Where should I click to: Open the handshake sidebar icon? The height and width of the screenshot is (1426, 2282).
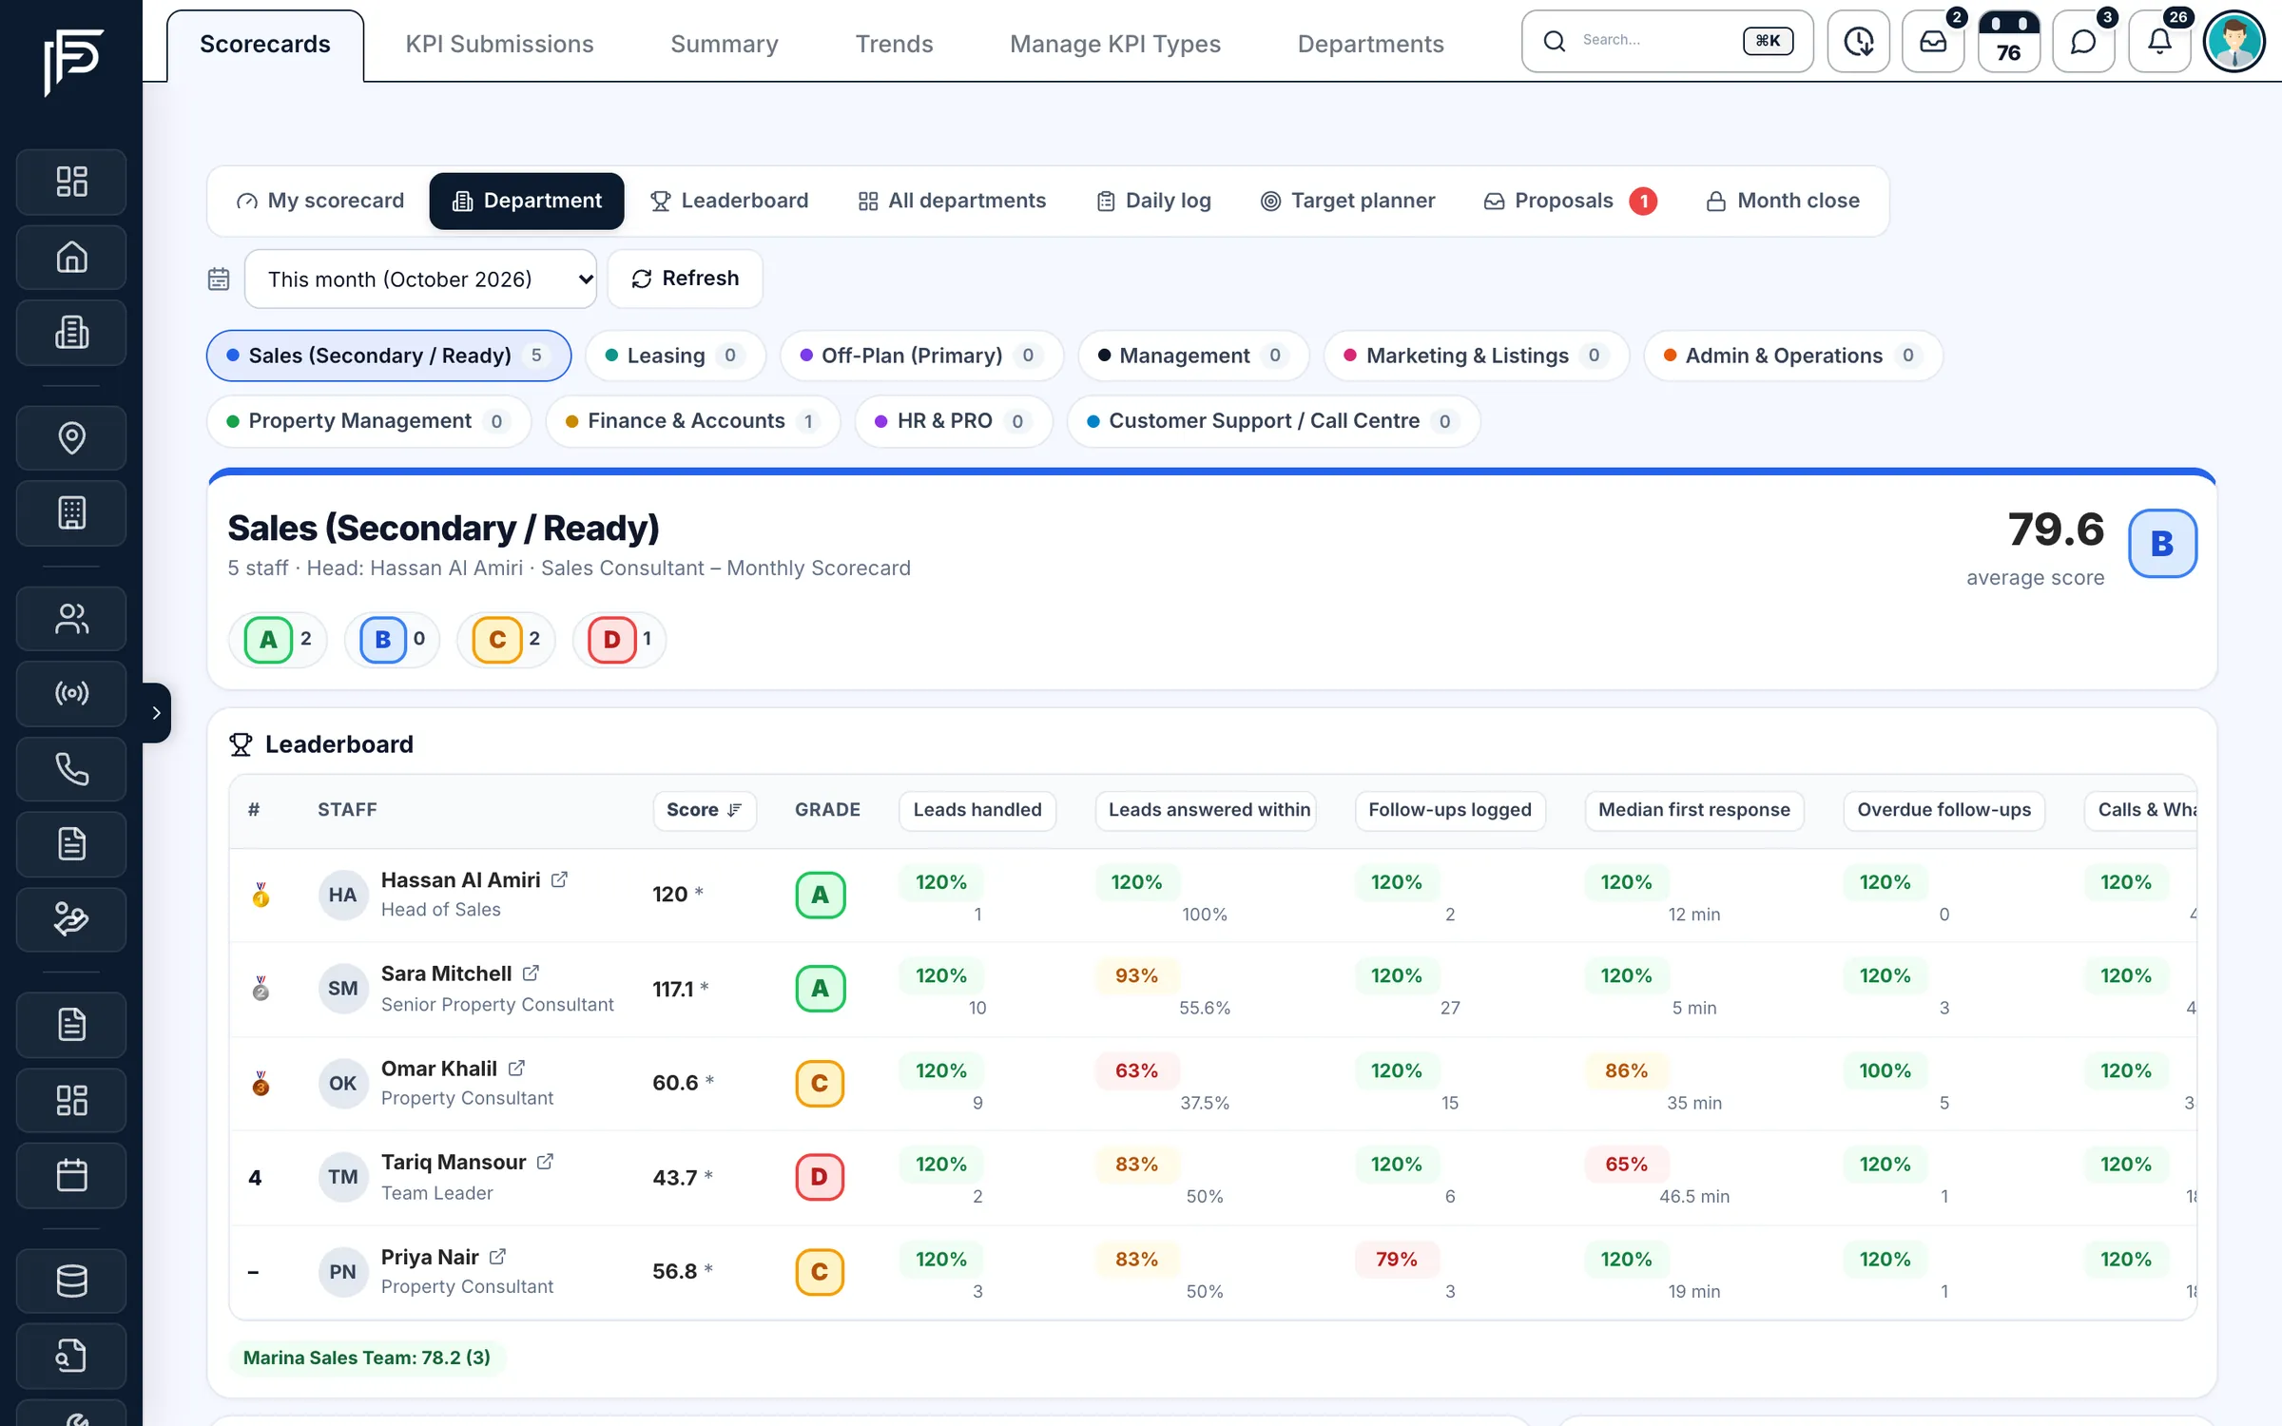[71, 919]
